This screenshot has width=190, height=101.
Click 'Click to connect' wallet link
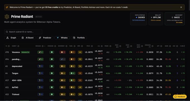156,20
